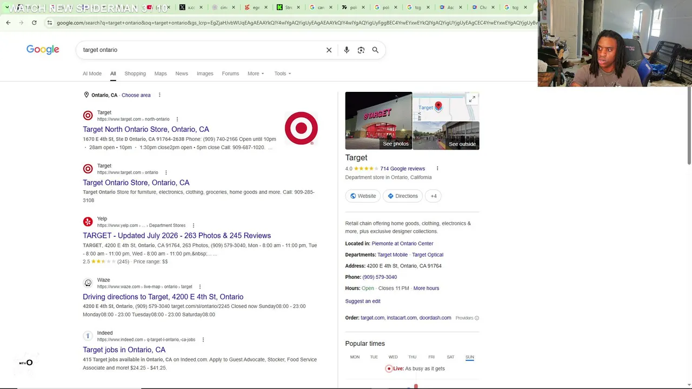Screen dimensions: 692x389
Task: Open more options for Yelp result
Action: click(x=193, y=225)
